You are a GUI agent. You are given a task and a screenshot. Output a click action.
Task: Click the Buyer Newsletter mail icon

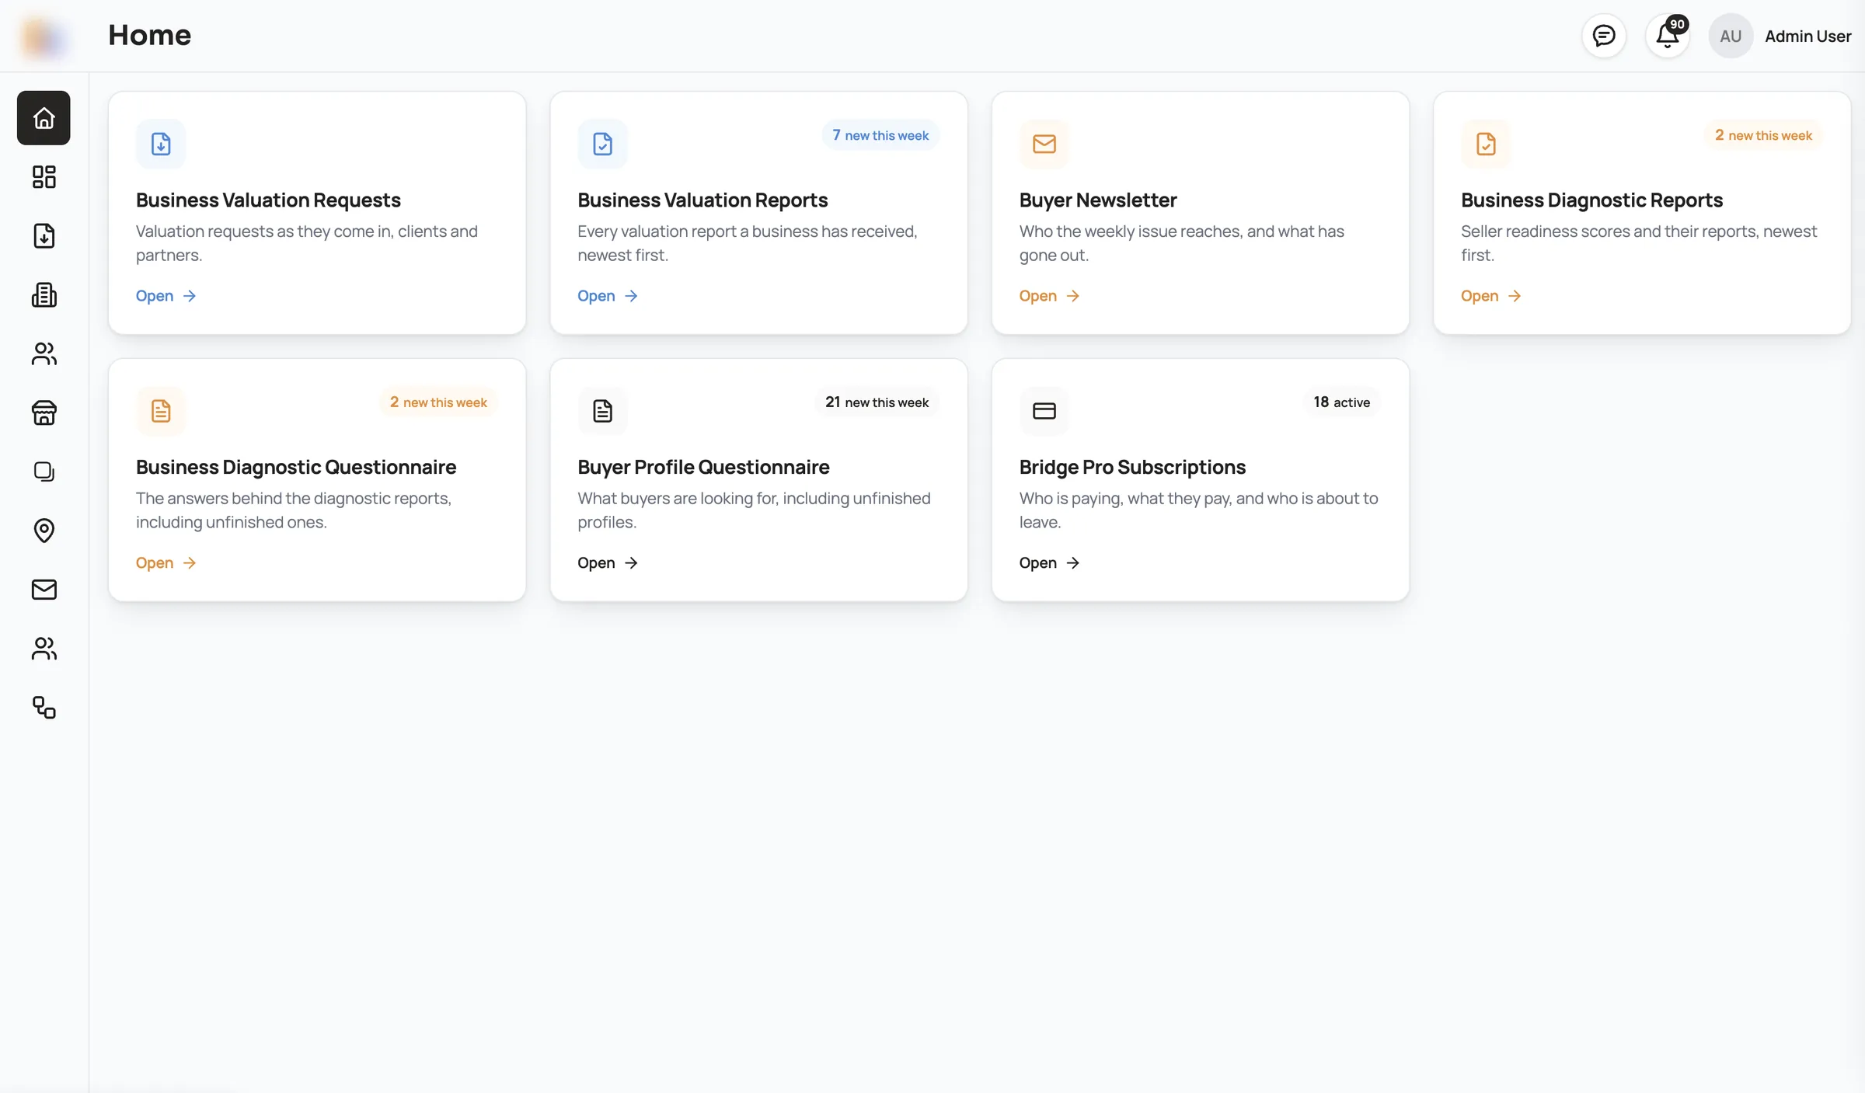1044,144
